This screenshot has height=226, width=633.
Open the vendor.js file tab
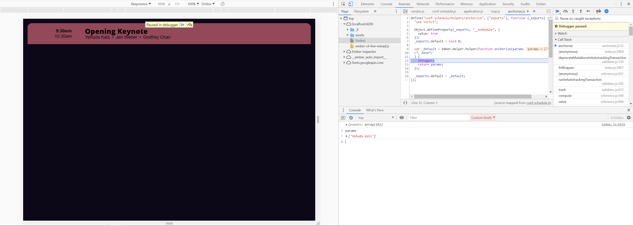(417, 11)
